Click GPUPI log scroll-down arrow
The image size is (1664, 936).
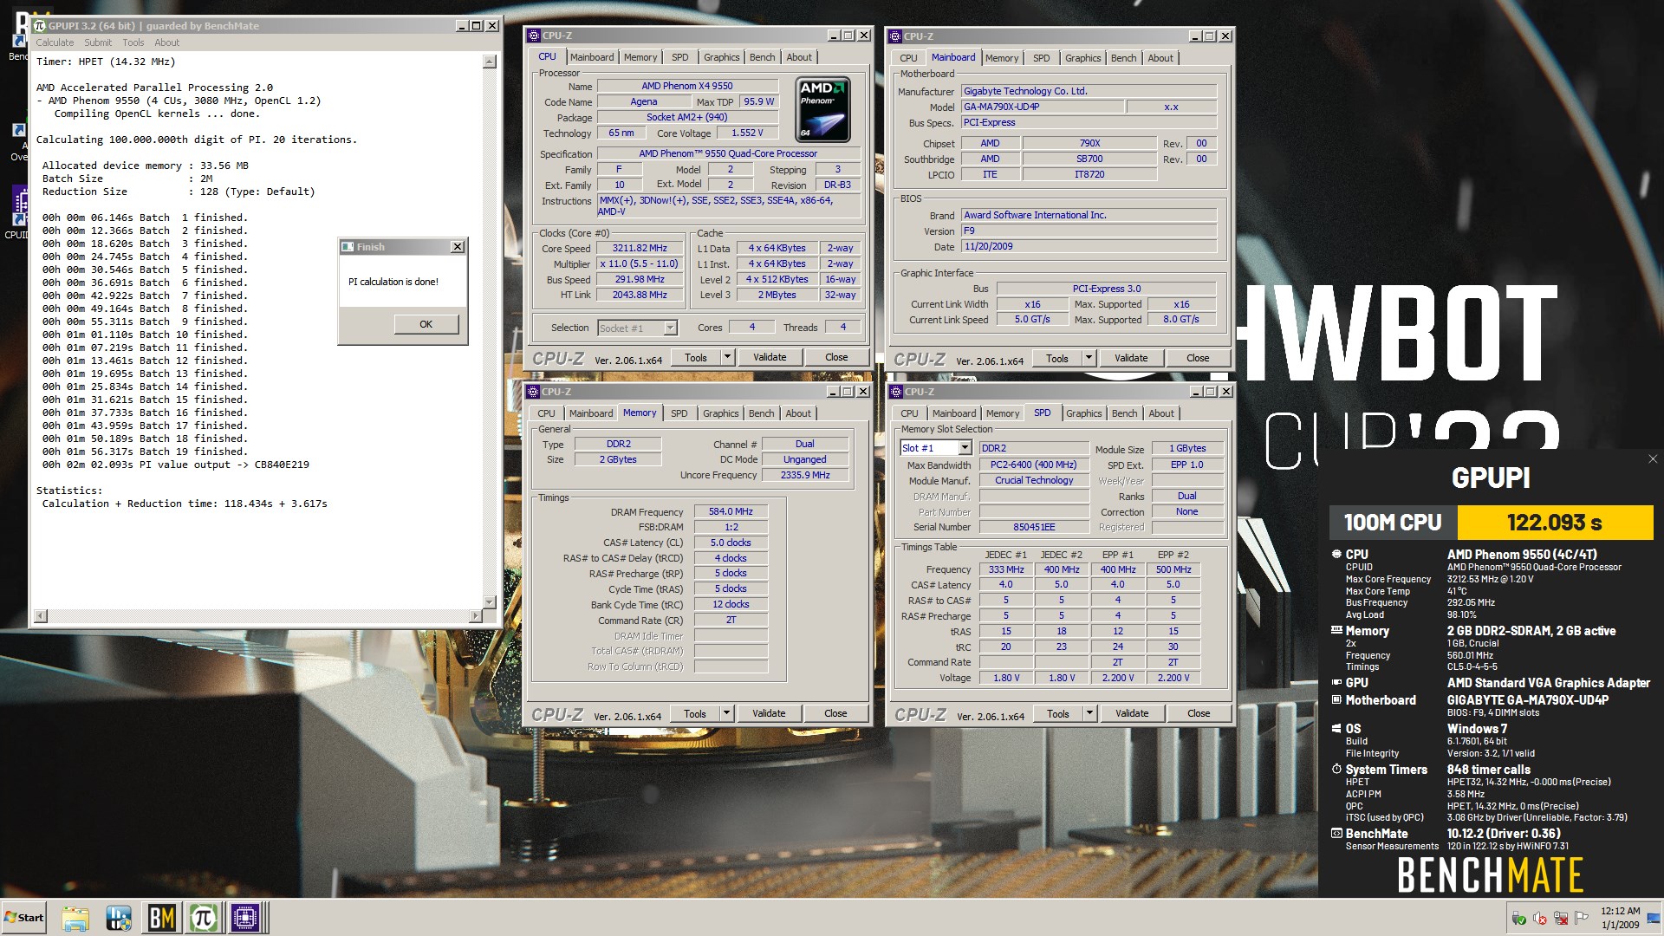click(x=490, y=601)
